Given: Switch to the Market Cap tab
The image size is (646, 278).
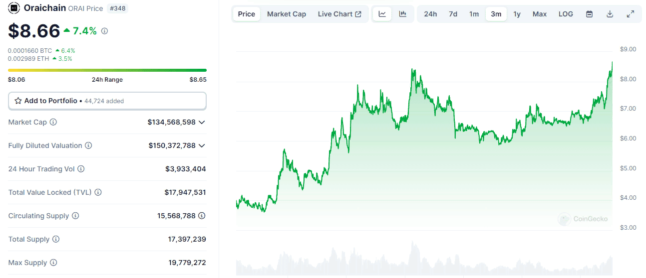Looking at the screenshot, I should (x=287, y=14).
